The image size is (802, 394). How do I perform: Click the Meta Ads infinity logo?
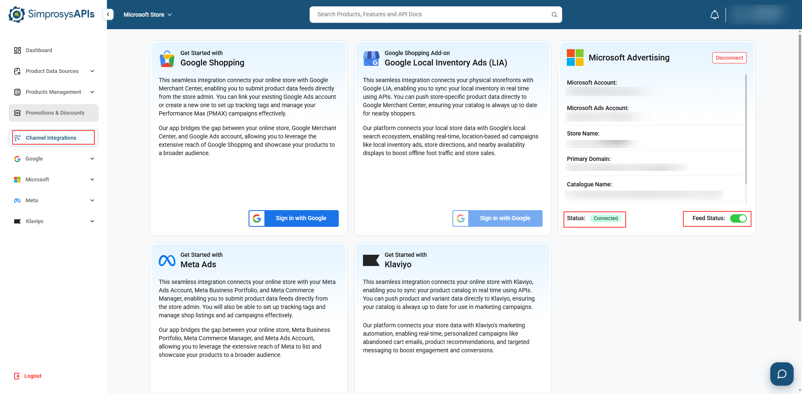167,261
